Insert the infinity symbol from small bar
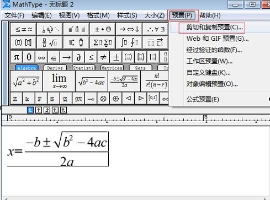 point(41,57)
